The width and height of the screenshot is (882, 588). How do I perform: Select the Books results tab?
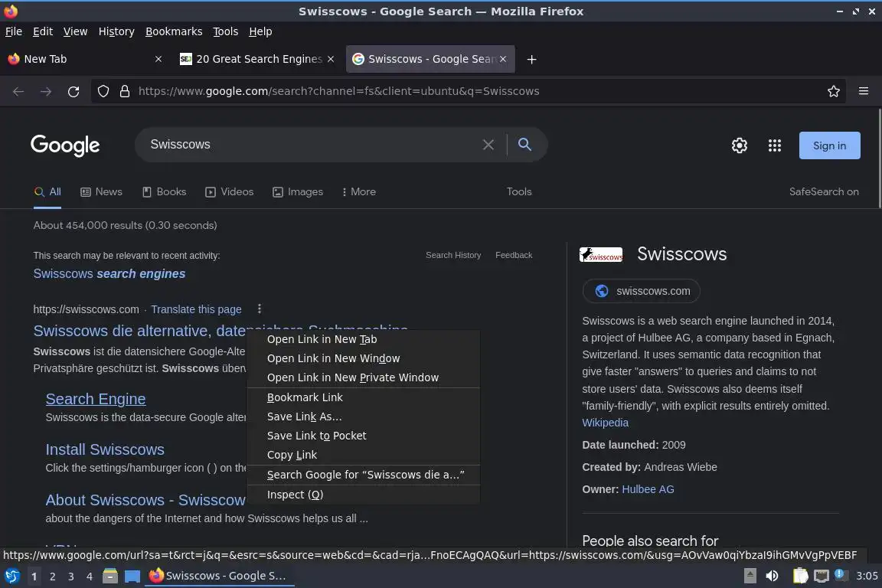165,192
